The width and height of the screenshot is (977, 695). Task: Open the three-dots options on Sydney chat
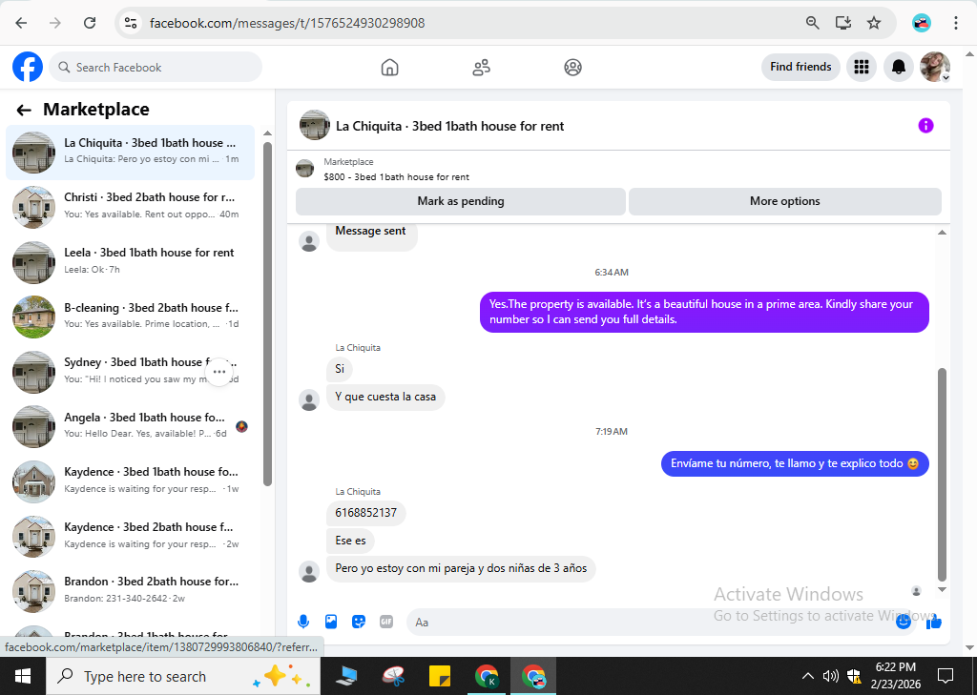219,372
